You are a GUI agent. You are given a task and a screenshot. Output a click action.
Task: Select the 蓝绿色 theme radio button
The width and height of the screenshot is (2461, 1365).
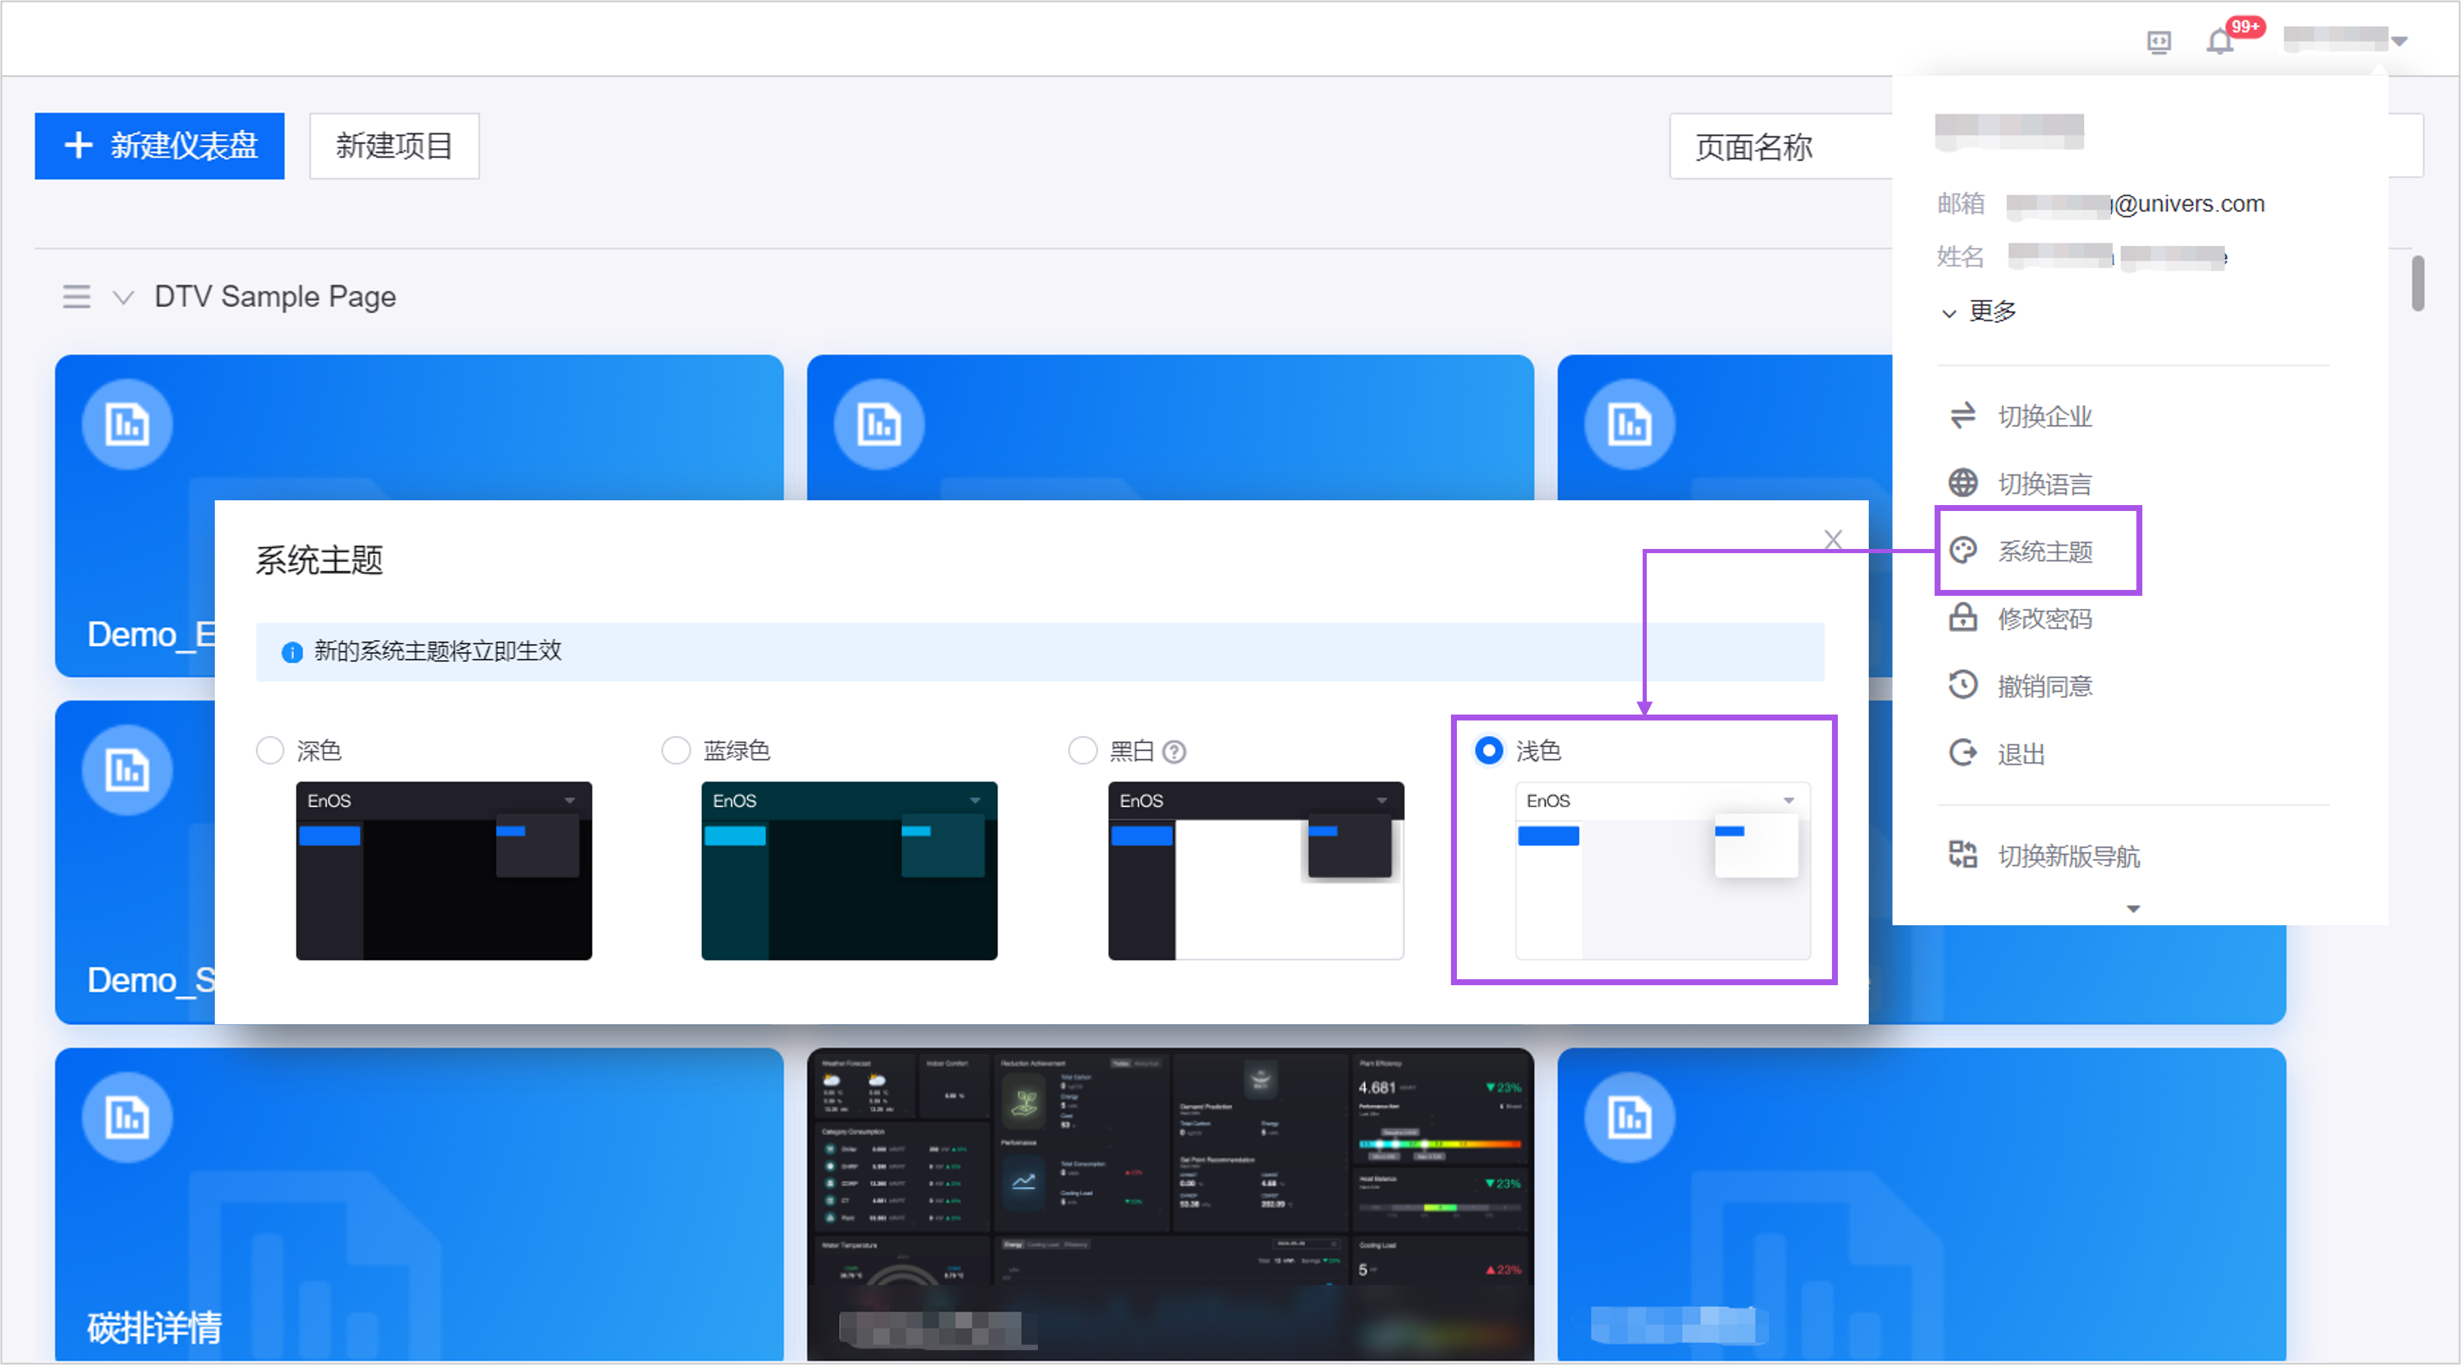(677, 751)
